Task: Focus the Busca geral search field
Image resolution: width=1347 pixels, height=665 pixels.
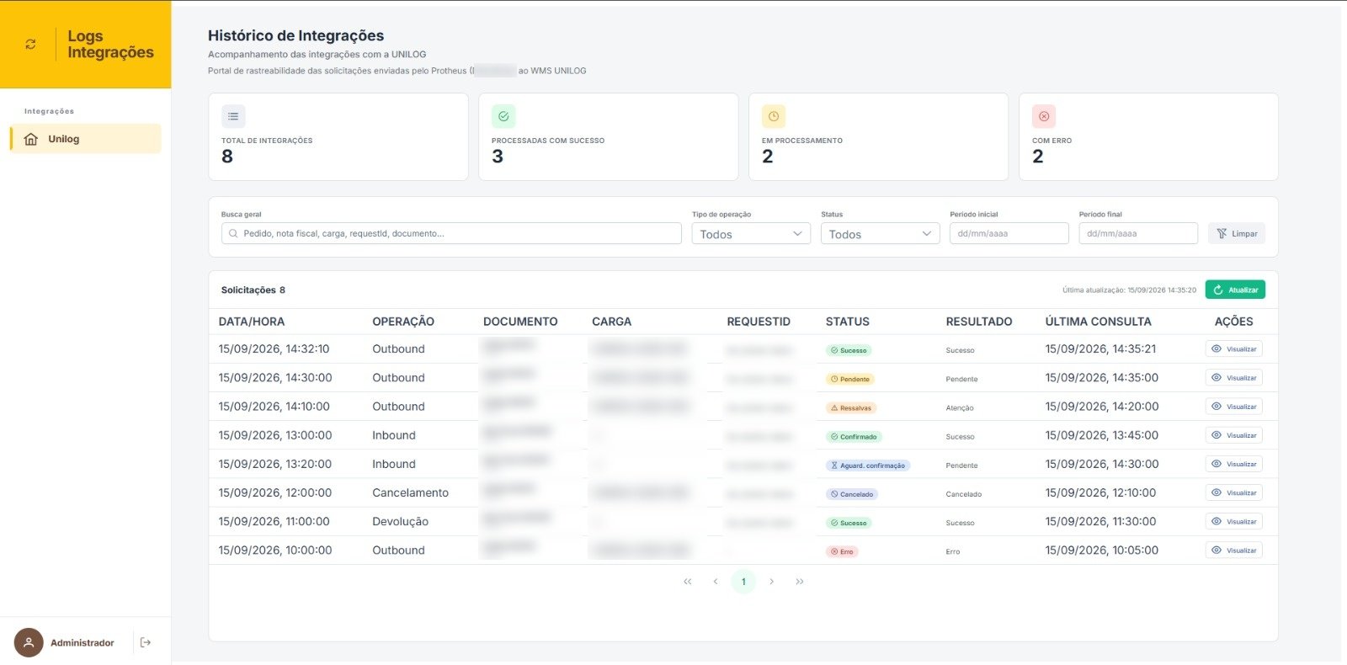Action: (x=451, y=233)
